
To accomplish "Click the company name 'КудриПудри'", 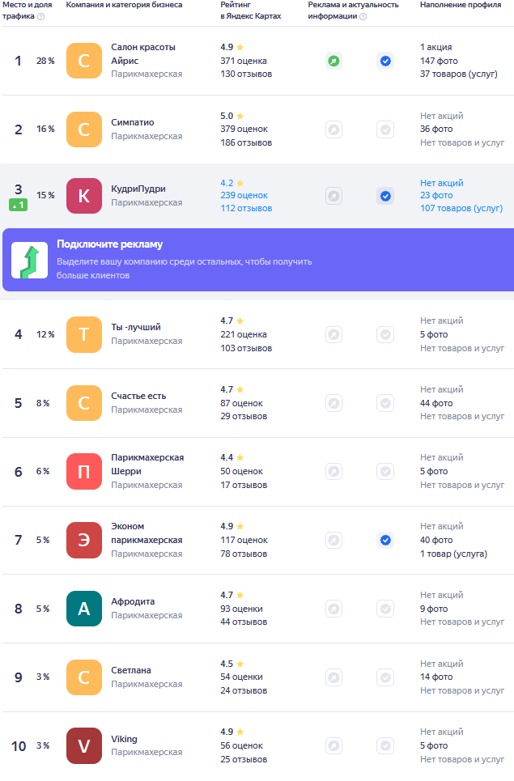I will [138, 189].
